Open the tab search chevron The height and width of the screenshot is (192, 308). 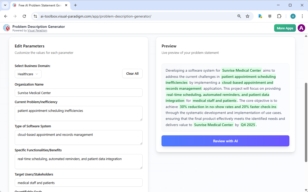(5, 5)
